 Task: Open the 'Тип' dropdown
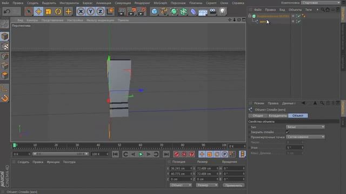click(305, 127)
